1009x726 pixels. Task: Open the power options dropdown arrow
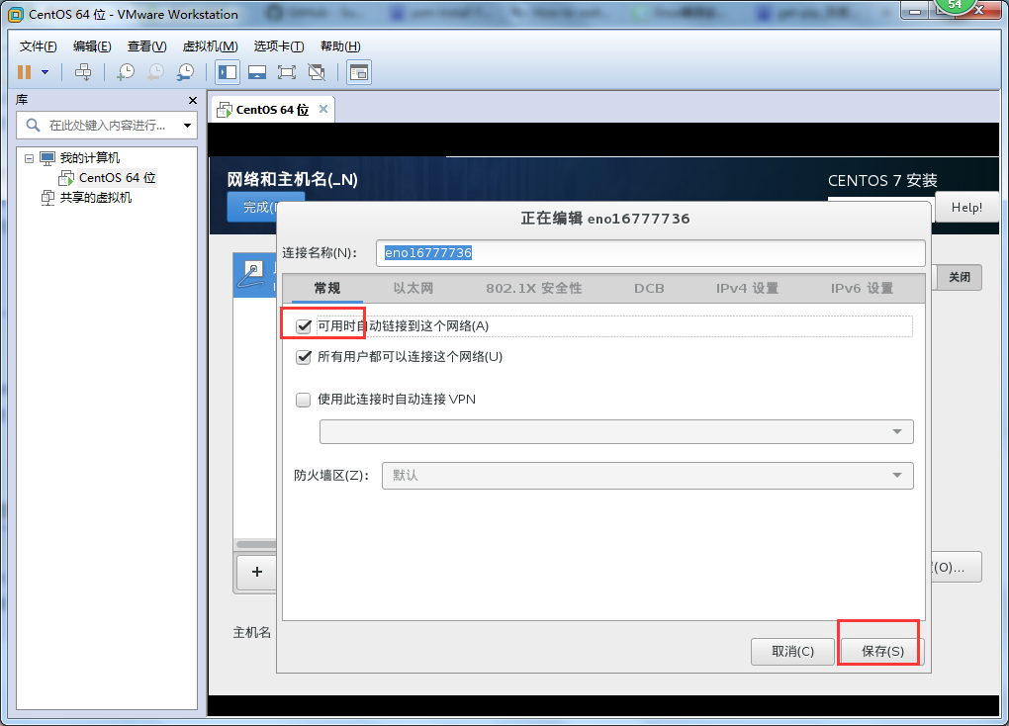coord(46,72)
